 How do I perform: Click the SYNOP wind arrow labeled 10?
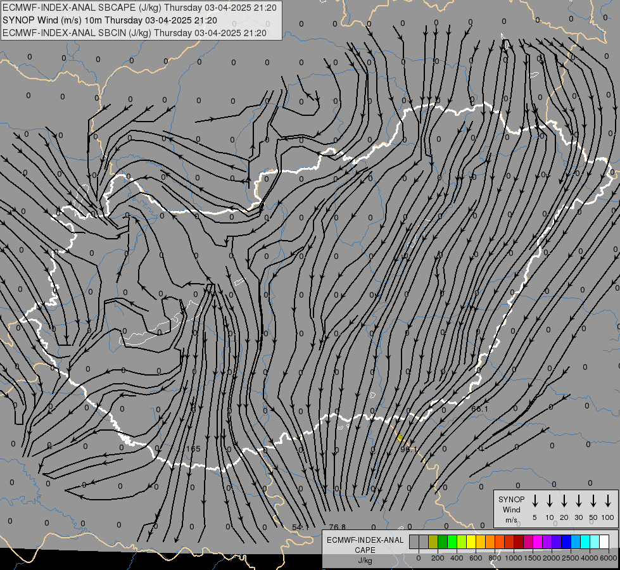tap(550, 500)
